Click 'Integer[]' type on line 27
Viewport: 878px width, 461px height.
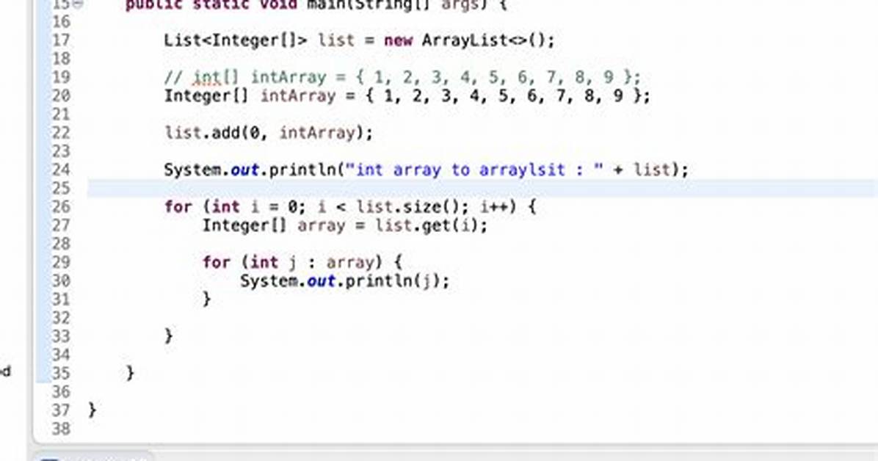tap(244, 225)
